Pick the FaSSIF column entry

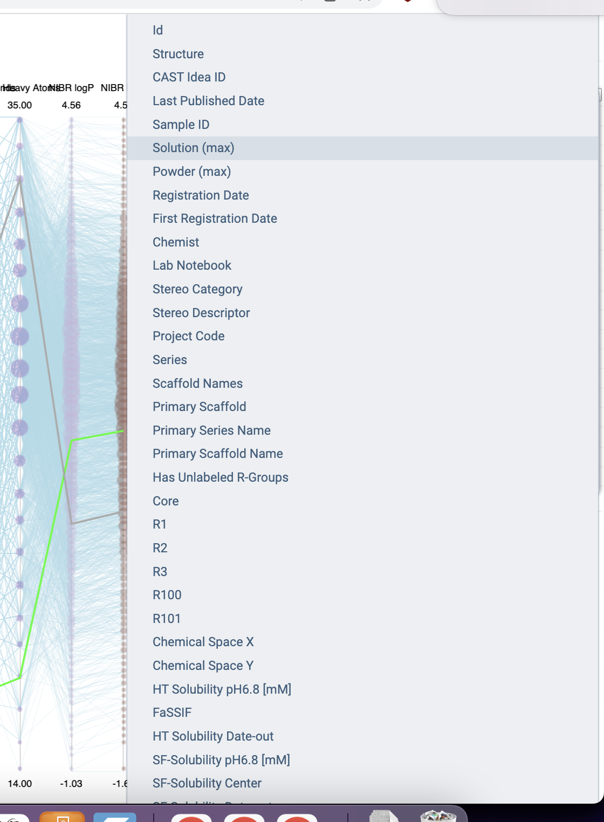[x=172, y=712]
